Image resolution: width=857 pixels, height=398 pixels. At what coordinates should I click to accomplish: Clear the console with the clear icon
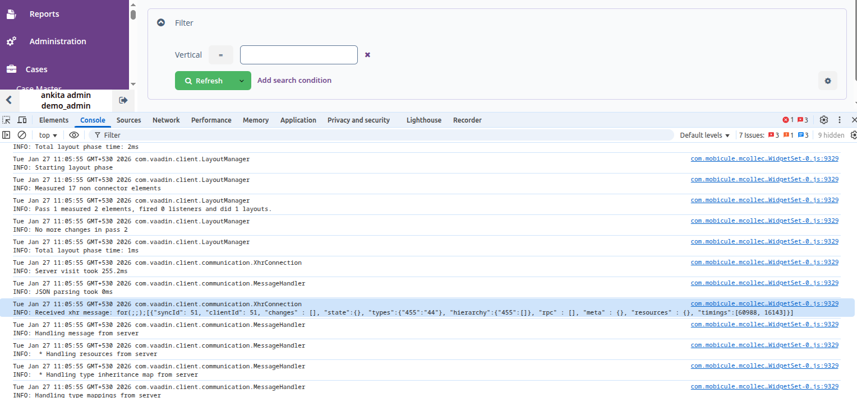[x=22, y=135]
